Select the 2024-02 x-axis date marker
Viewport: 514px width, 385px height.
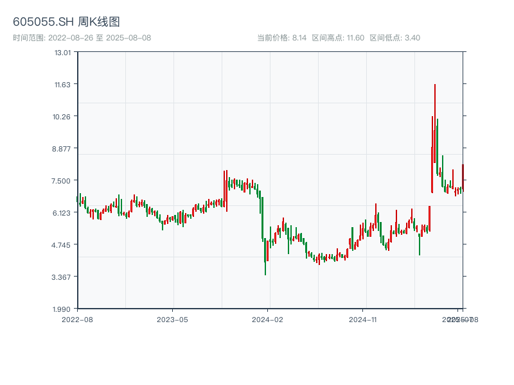coord(268,319)
